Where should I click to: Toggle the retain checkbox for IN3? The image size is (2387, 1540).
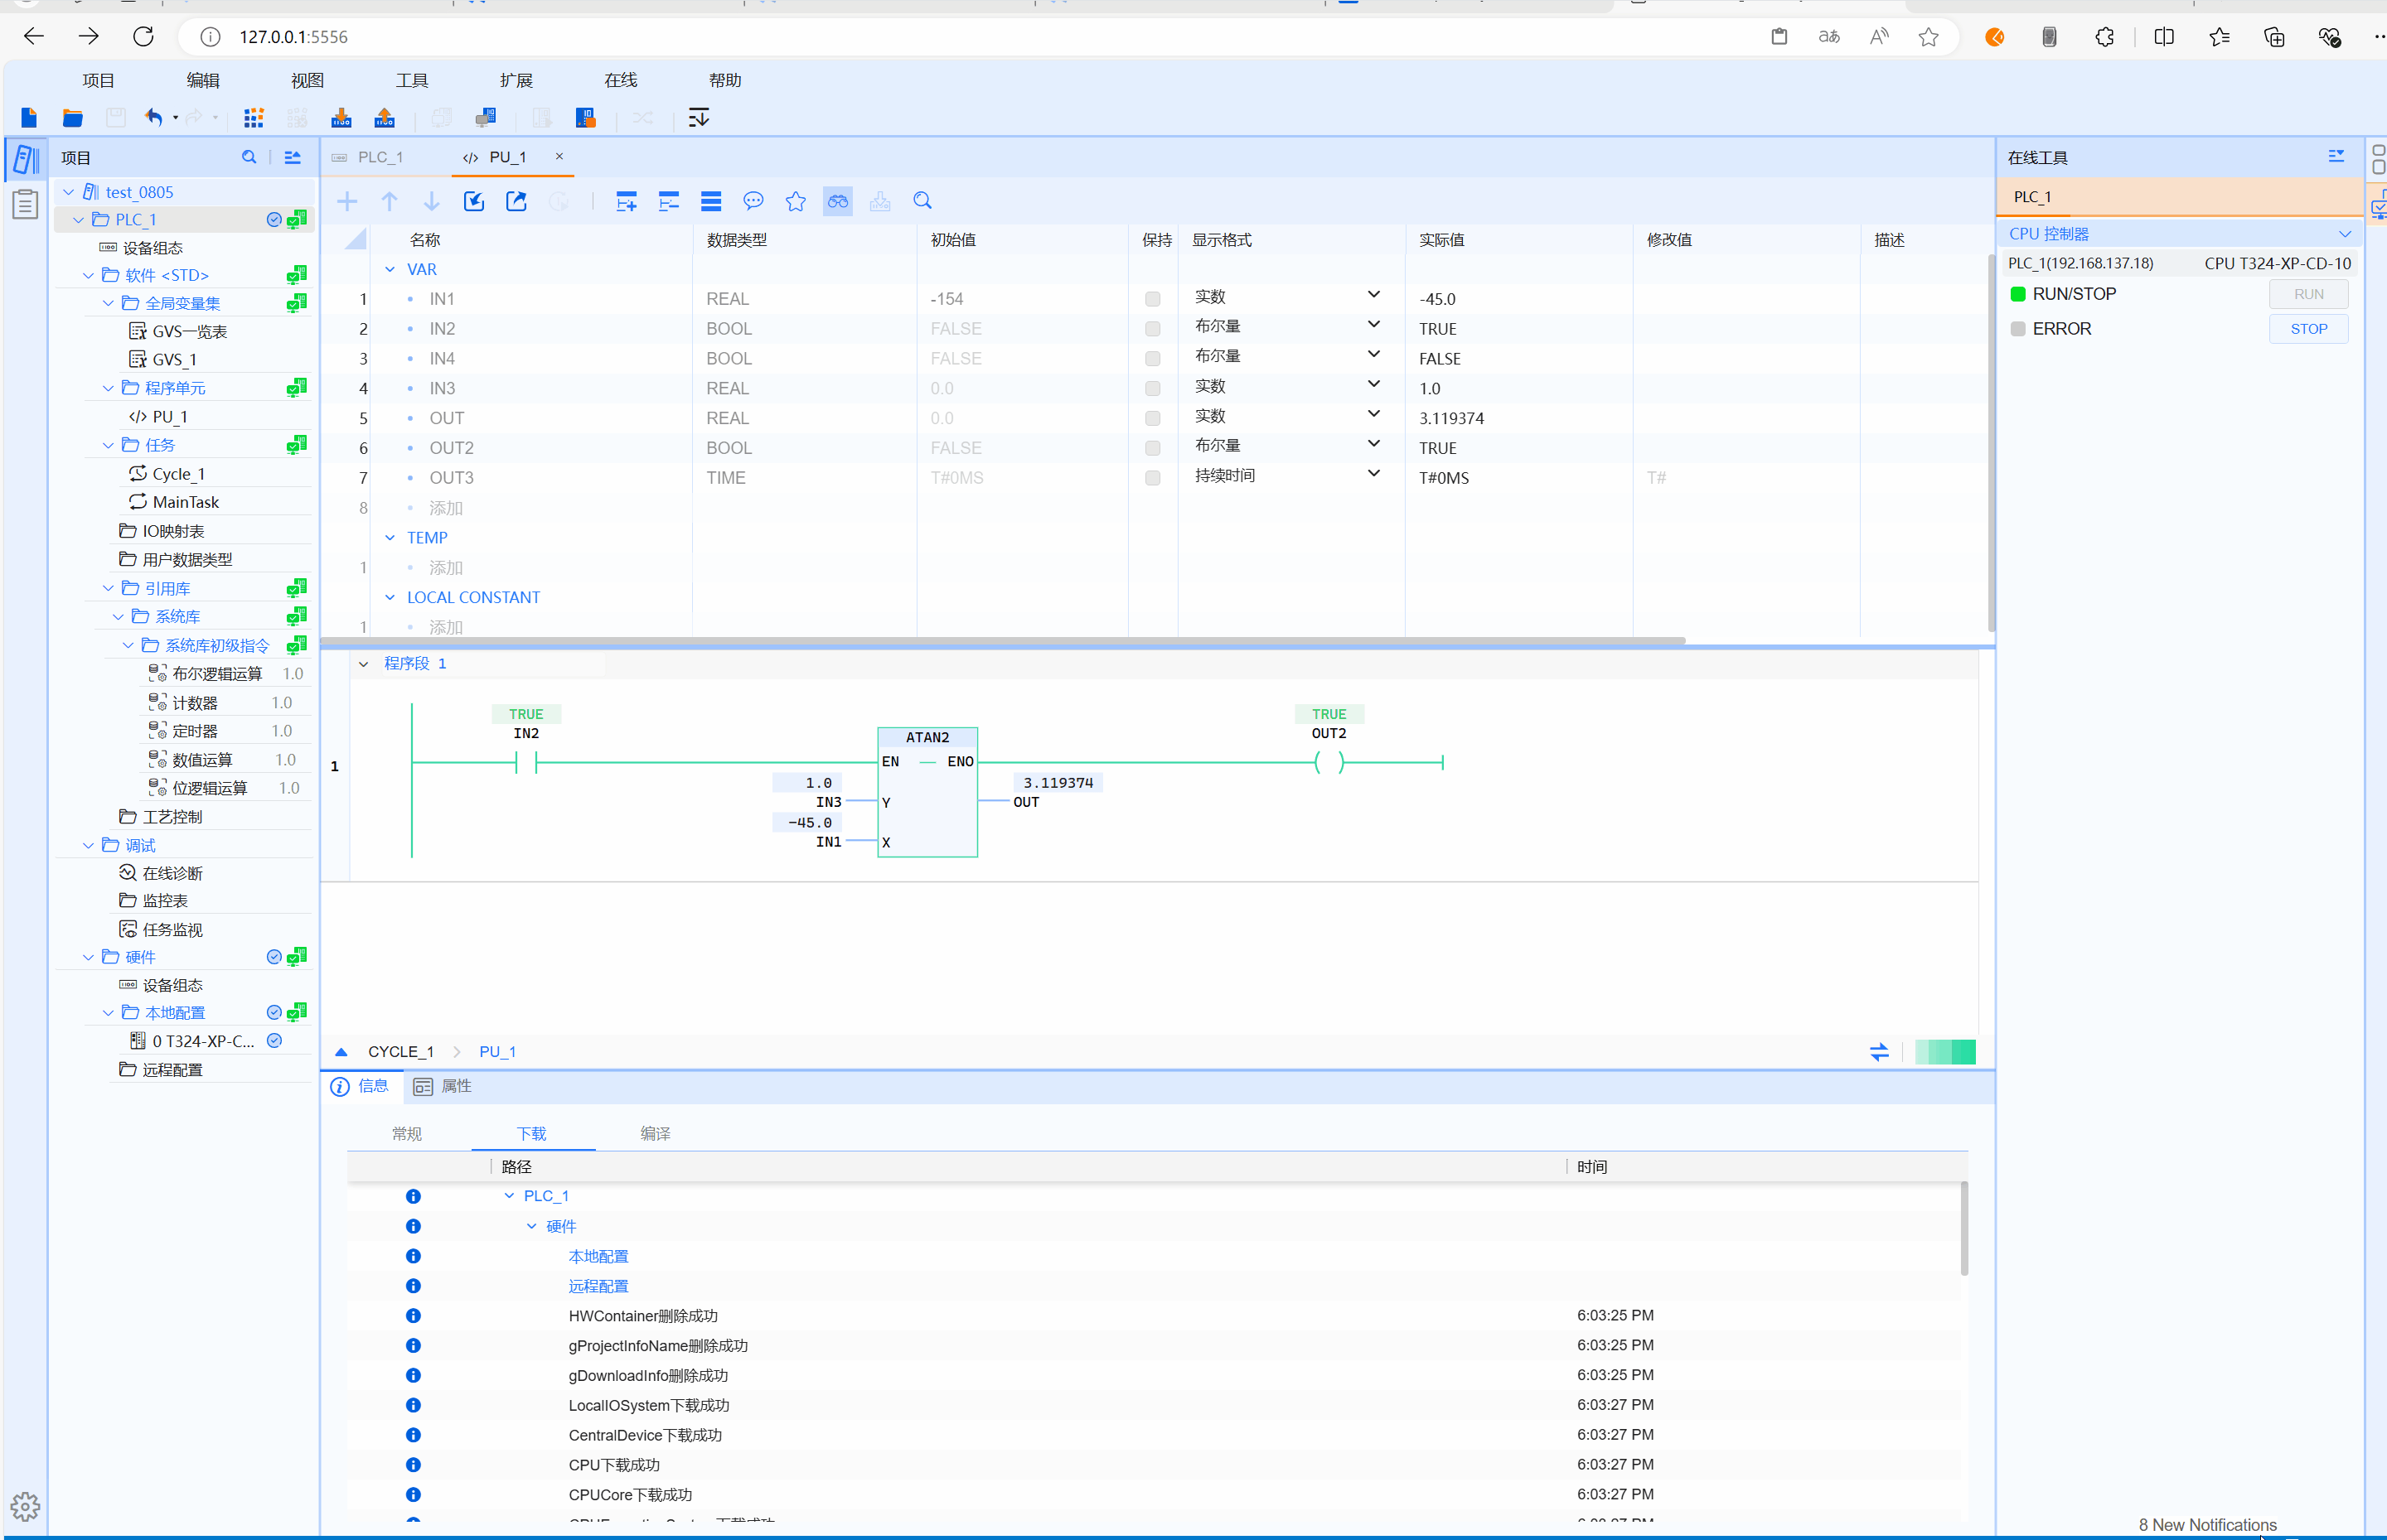pos(1153,388)
